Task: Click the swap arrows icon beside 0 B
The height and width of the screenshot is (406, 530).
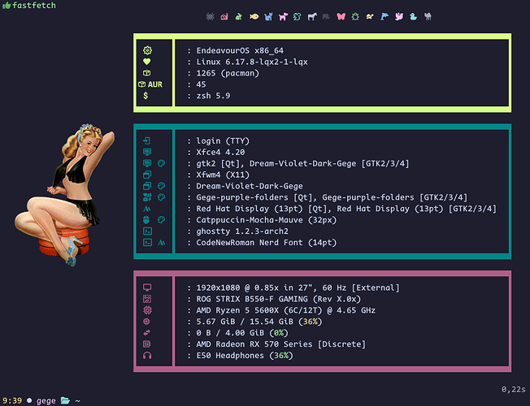Action: tap(147, 333)
